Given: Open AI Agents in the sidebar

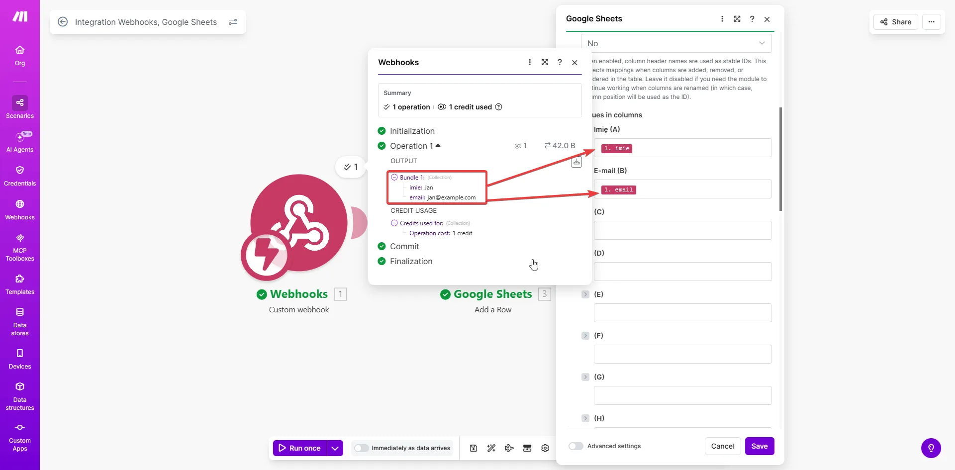Looking at the screenshot, I should [x=20, y=142].
